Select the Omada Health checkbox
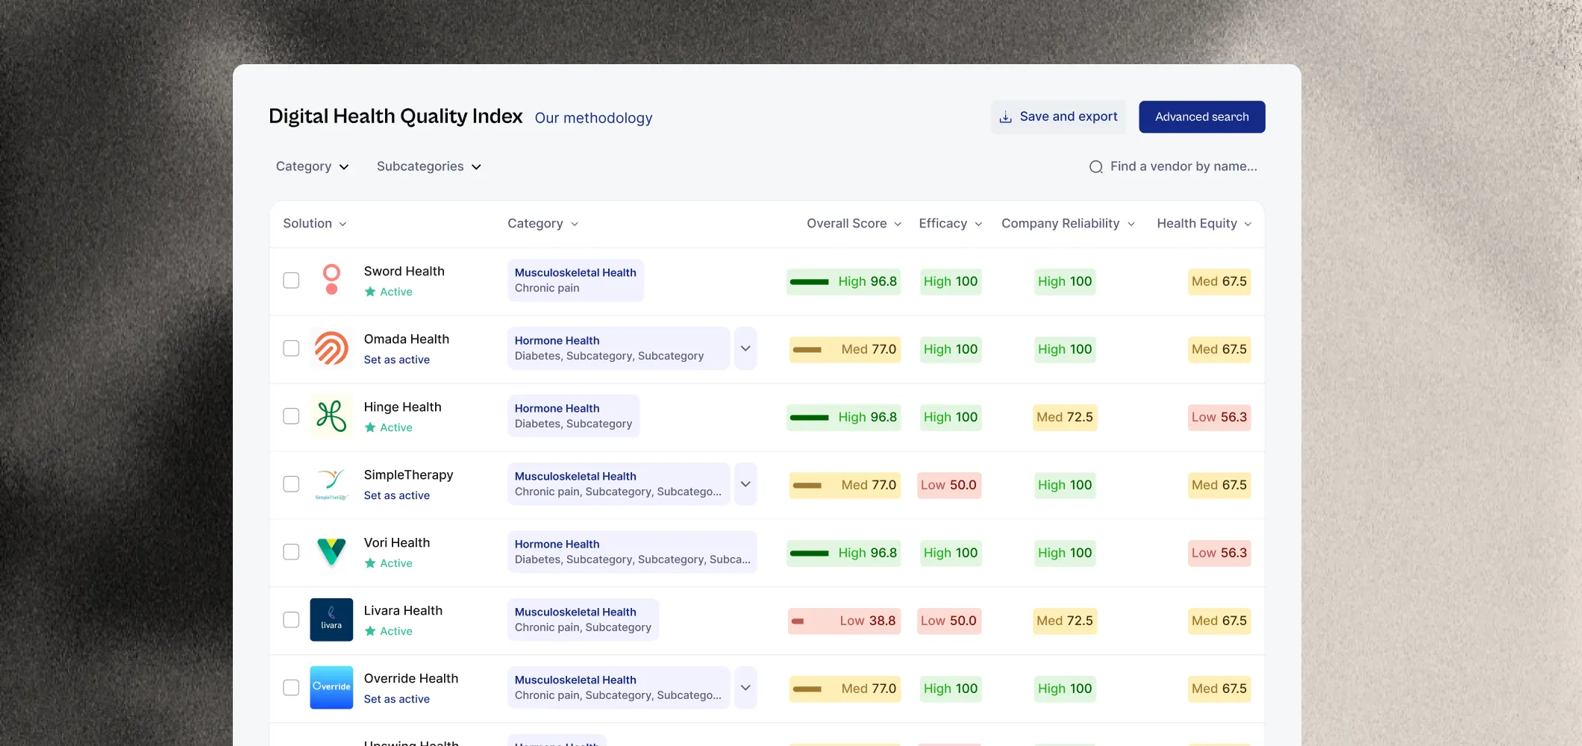 pos(291,348)
